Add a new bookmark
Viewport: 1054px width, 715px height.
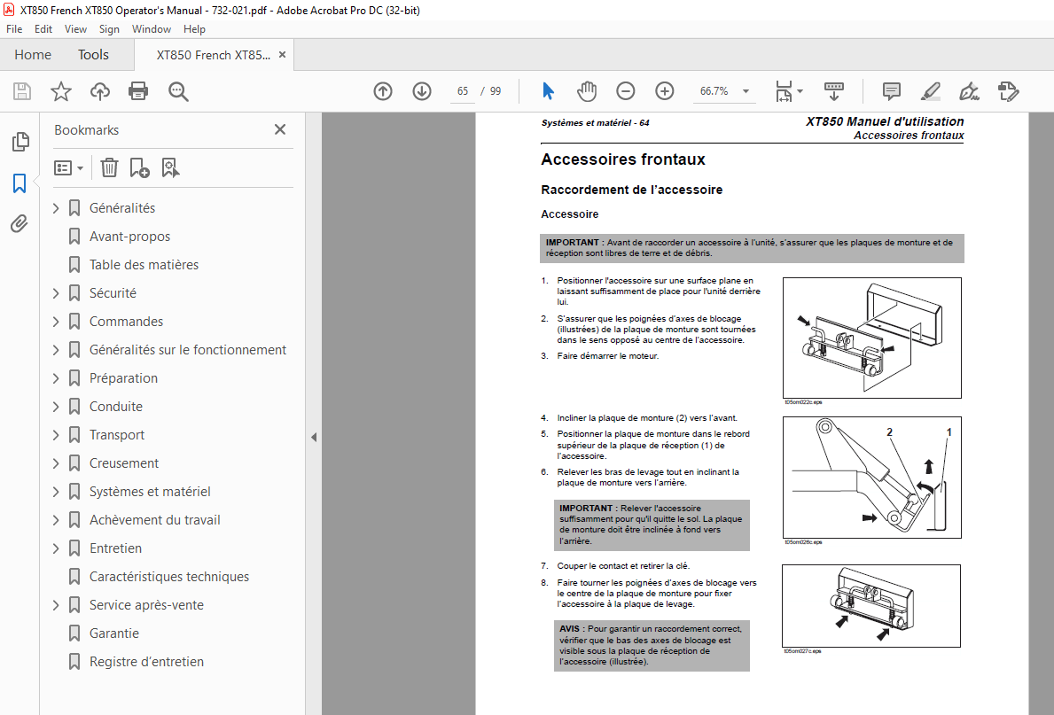point(139,168)
